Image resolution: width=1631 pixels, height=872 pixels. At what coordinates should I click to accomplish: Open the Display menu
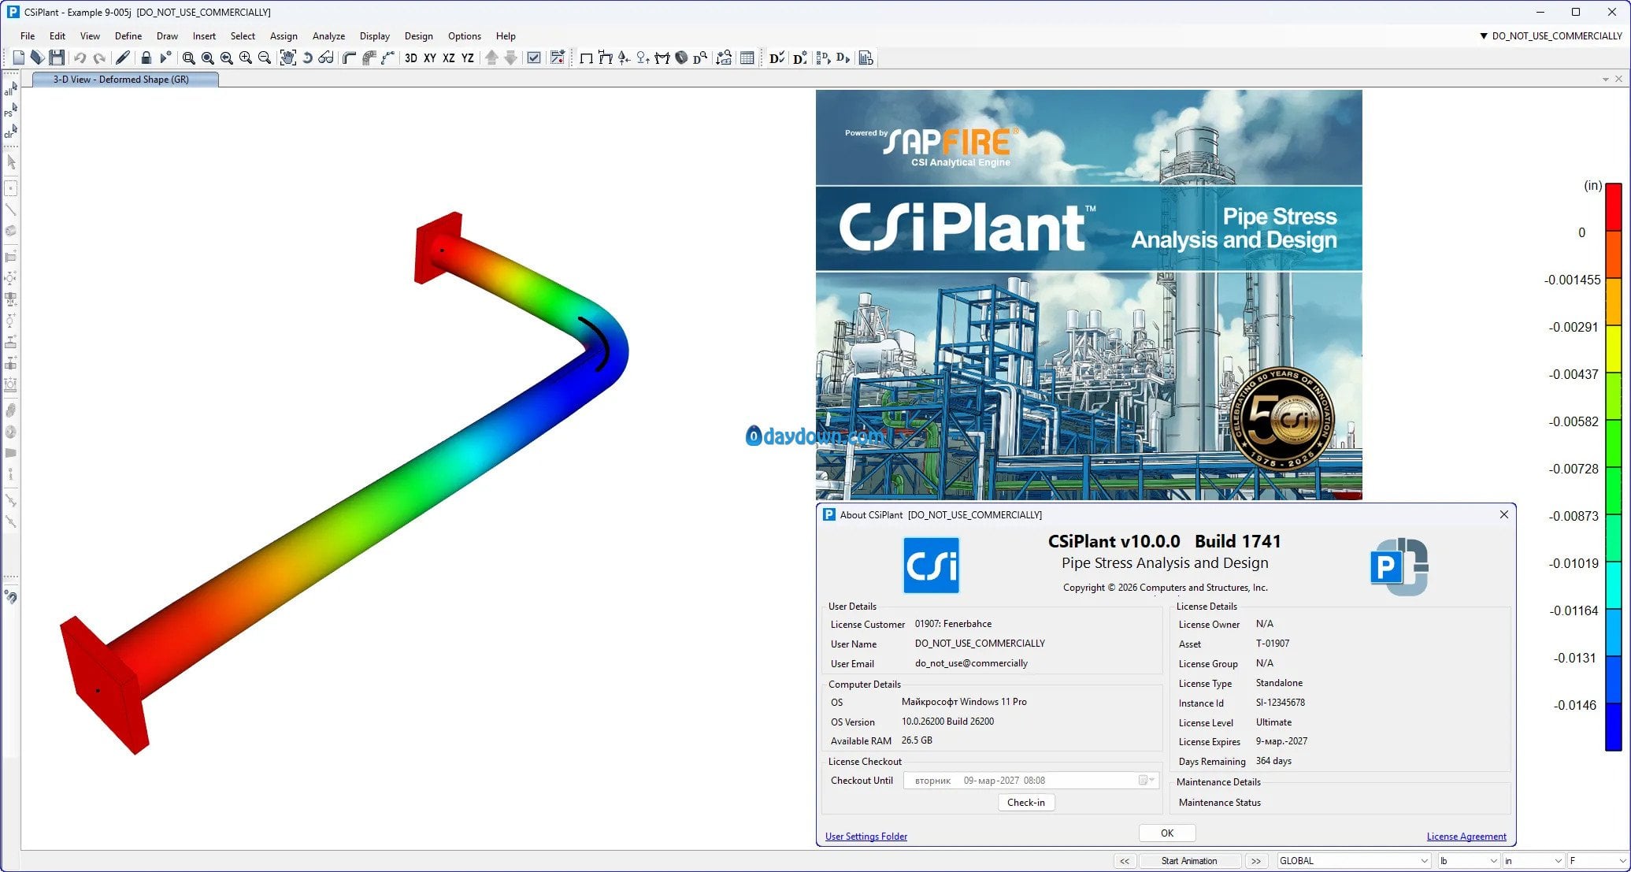[x=374, y=36]
